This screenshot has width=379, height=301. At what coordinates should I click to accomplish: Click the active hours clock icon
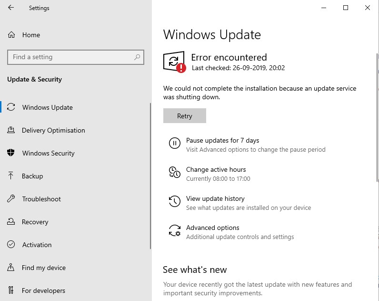click(x=175, y=172)
